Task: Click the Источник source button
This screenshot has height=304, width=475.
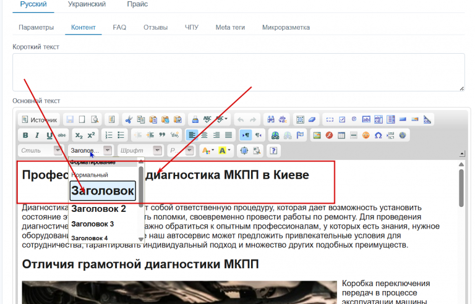Action: pyautogui.click(x=40, y=120)
